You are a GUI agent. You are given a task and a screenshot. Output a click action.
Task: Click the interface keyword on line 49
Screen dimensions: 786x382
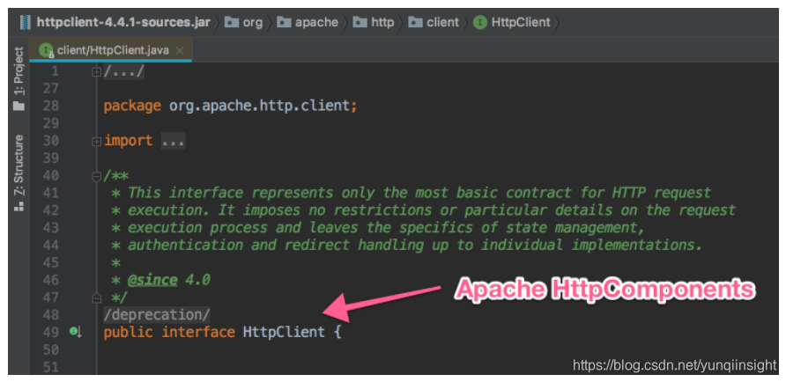[x=198, y=332]
